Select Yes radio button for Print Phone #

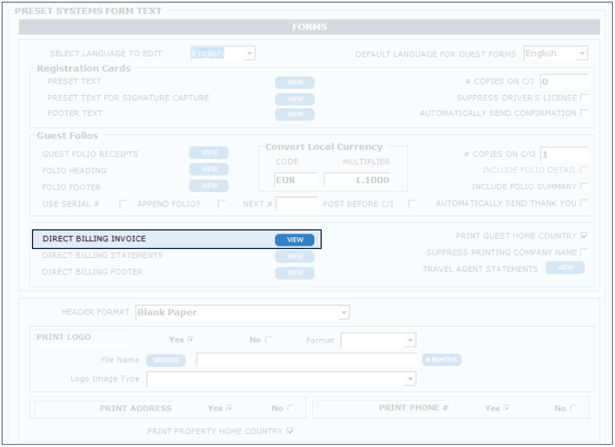click(x=508, y=408)
